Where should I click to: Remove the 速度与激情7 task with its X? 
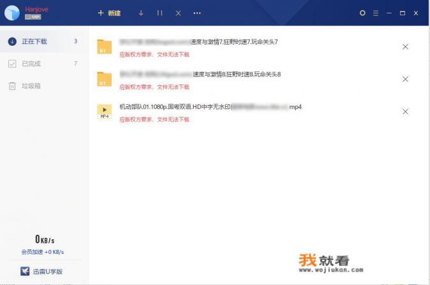tap(405, 47)
